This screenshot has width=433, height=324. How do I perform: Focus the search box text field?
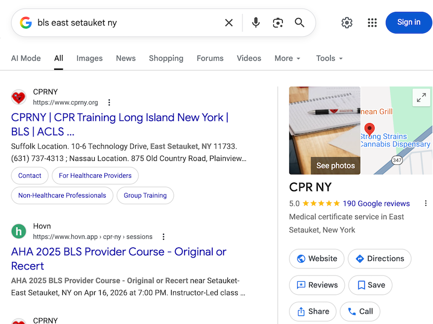click(127, 23)
